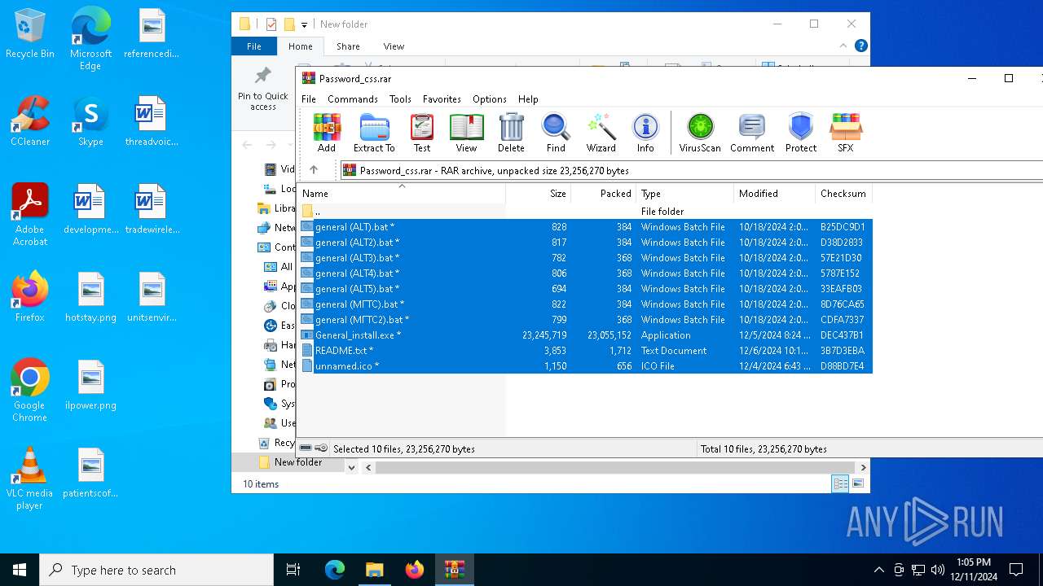This screenshot has width=1043, height=586.
Task: Add a Comment to the archive
Action: click(752, 133)
